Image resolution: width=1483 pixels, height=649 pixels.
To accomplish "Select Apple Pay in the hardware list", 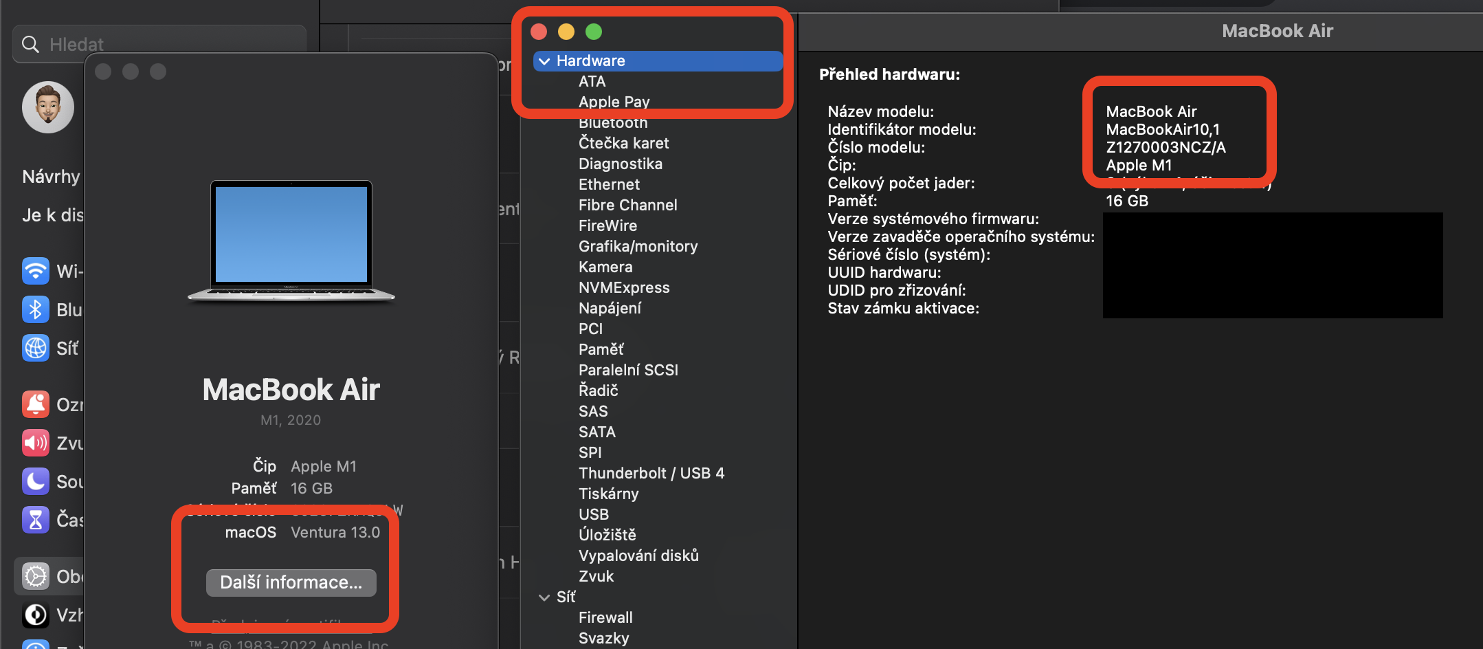I will (614, 102).
